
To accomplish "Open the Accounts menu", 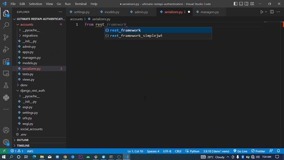I will point(6,130).
